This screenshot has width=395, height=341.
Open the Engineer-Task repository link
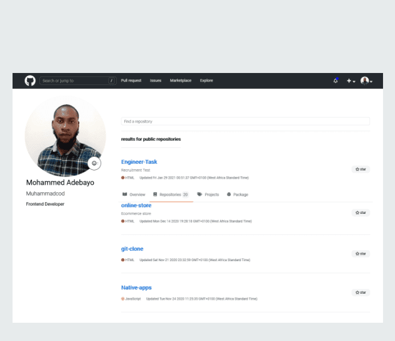point(139,162)
